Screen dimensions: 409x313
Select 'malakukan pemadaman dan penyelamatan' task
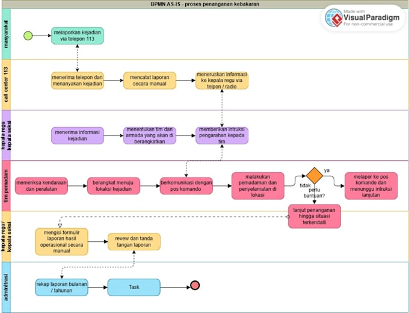257,186
